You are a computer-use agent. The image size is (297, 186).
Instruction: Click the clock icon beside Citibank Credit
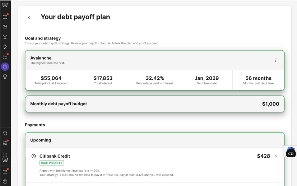coord(33,156)
